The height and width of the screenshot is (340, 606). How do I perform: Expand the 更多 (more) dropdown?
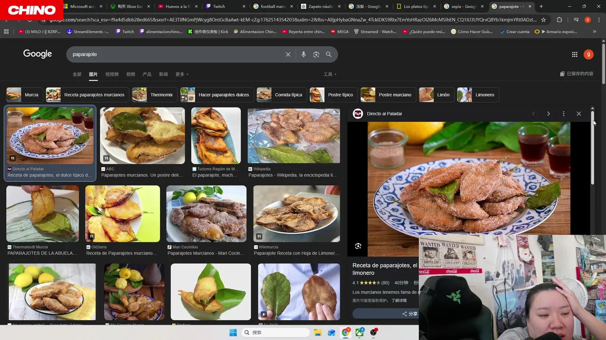point(182,74)
